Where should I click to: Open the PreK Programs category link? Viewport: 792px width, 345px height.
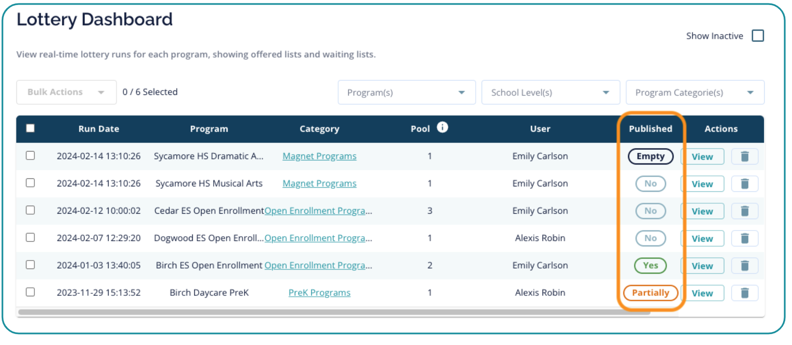(x=319, y=293)
